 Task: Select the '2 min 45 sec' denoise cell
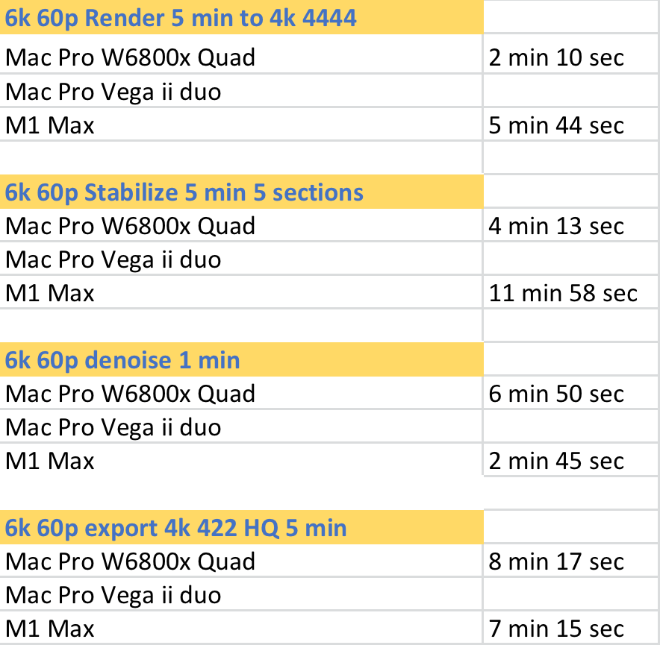[x=570, y=460]
